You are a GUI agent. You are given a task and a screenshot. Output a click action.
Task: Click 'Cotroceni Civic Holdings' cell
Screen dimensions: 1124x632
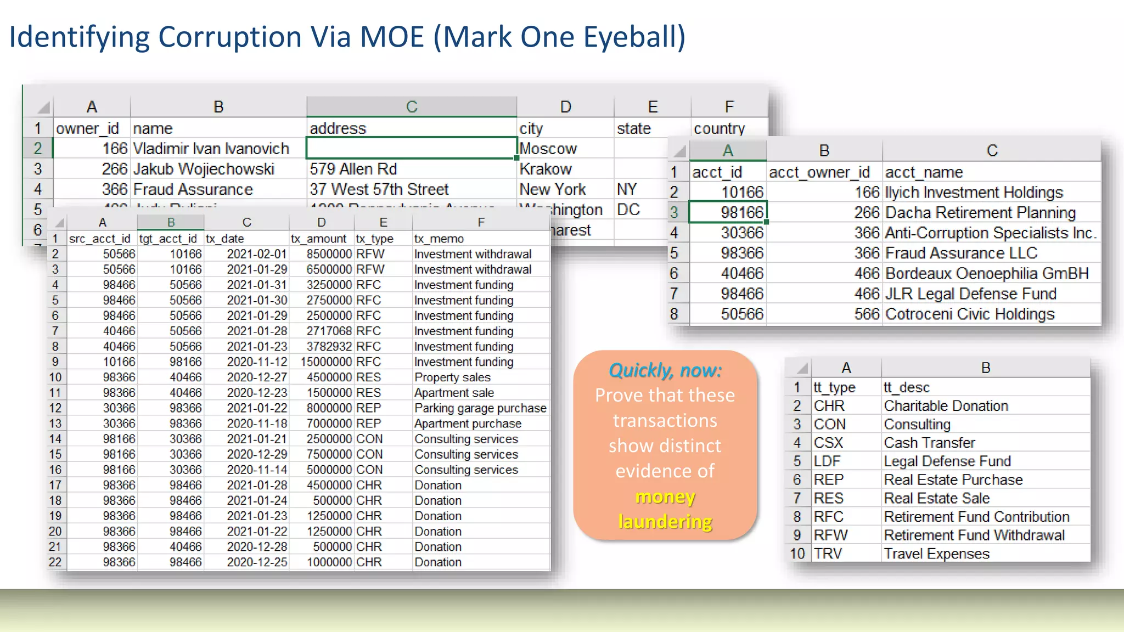point(991,314)
